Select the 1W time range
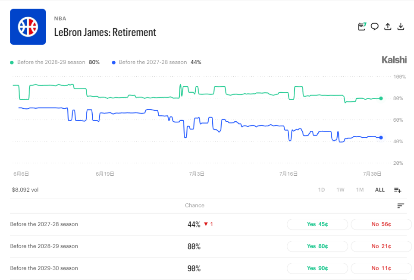Image resolution: width=414 pixels, height=280 pixels. pos(340,190)
